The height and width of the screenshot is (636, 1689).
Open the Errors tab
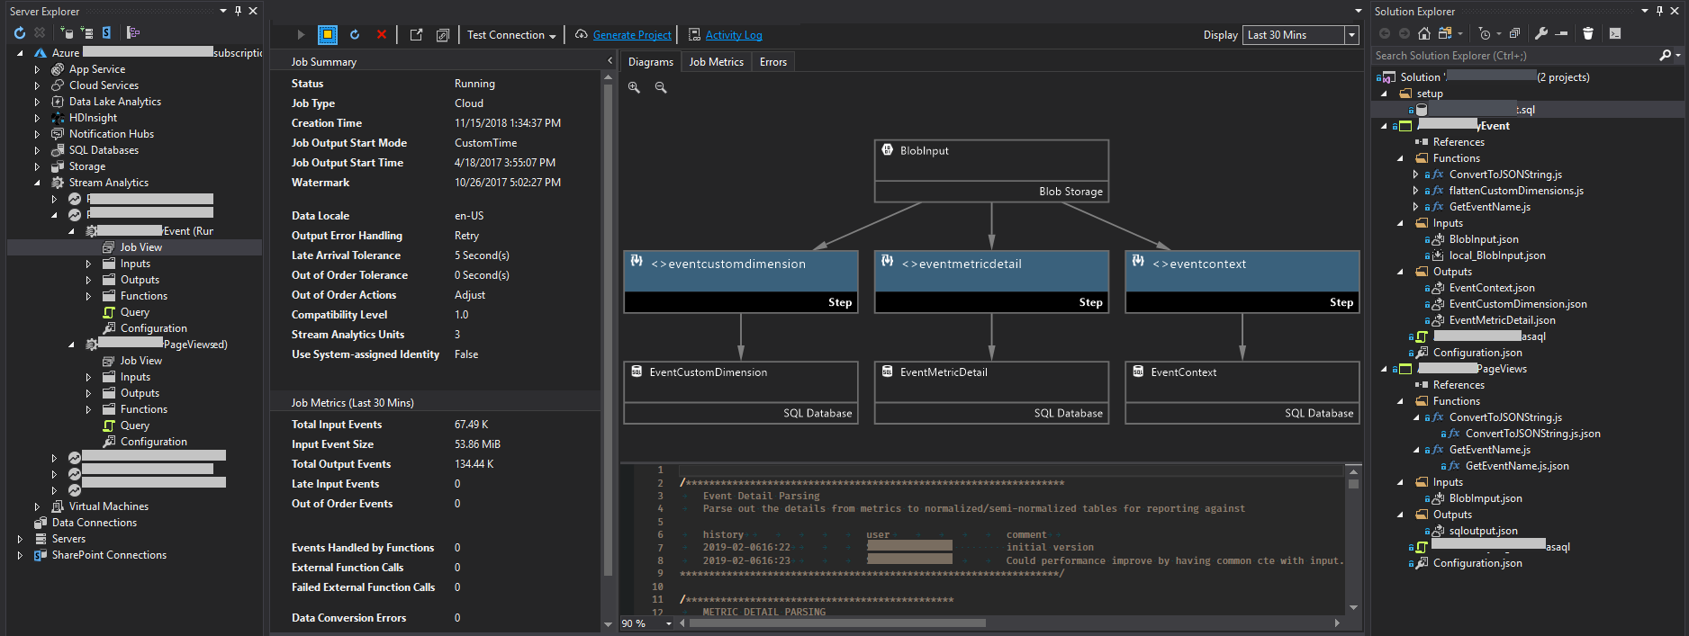pos(772,62)
